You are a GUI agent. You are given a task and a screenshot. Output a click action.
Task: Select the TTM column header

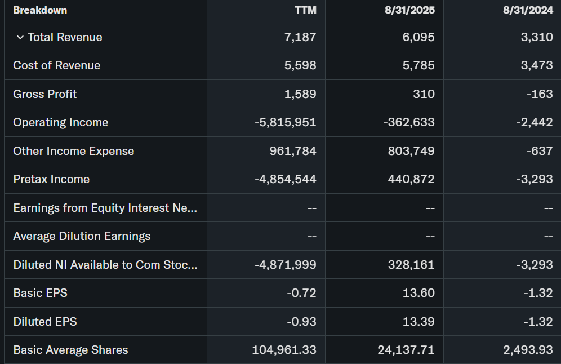click(x=305, y=10)
